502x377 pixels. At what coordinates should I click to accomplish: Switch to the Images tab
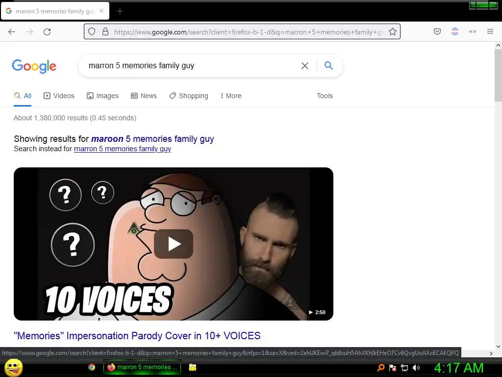pyautogui.click(x=103, y=96)
